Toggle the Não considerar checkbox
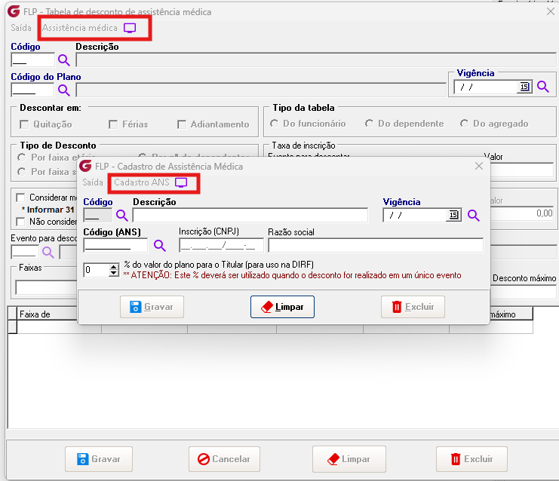Screen dimensions: 559x481 coord(20,222)
